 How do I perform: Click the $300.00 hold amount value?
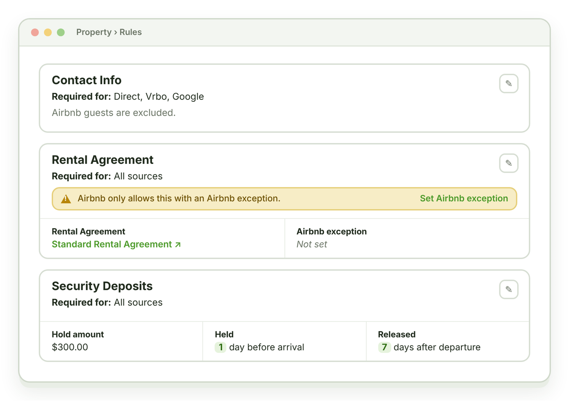click(70, 347)
